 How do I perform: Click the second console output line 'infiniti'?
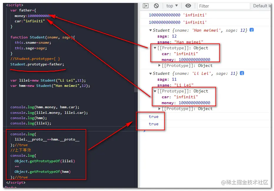pyautogui.click(x=177, y=23)
